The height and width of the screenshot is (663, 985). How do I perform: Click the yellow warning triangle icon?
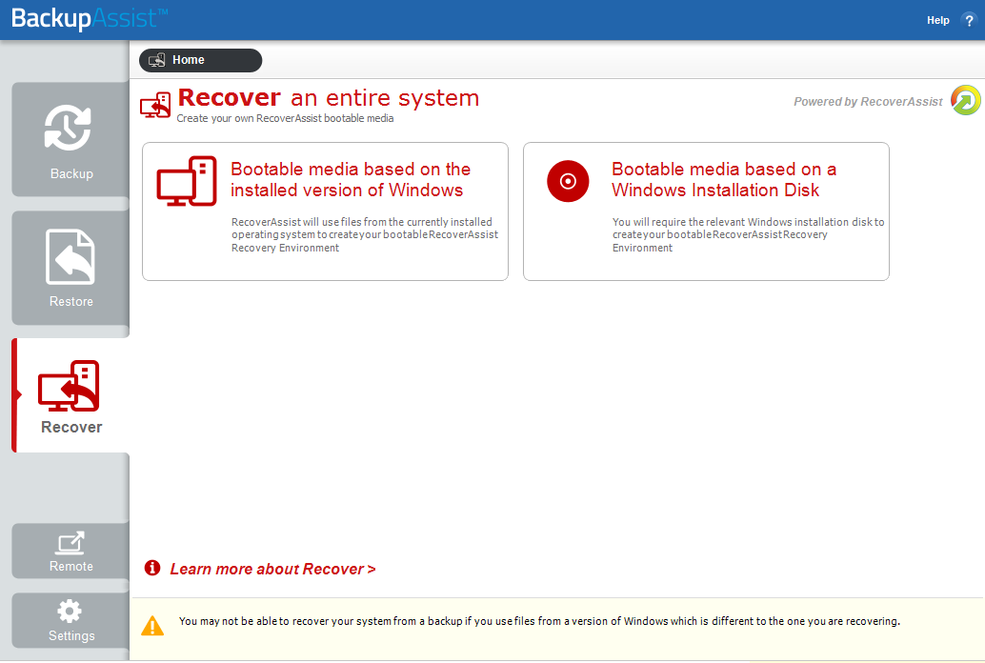pos(152,626)
